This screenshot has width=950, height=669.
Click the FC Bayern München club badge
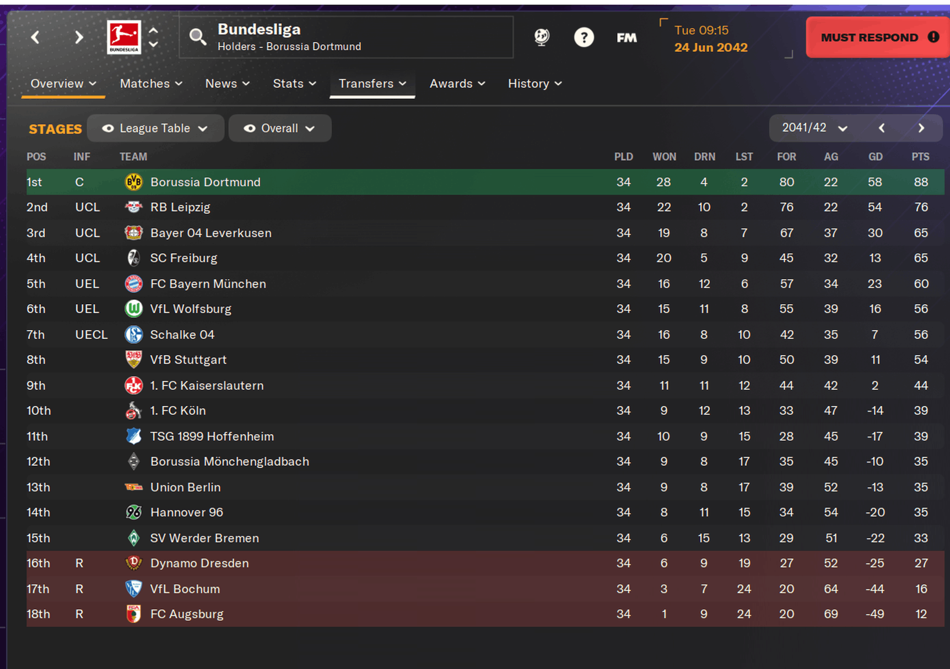click(x=133, y=284)
